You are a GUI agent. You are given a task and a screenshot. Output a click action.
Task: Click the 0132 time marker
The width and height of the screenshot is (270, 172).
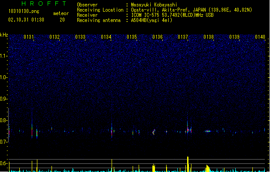pos(55,37)
